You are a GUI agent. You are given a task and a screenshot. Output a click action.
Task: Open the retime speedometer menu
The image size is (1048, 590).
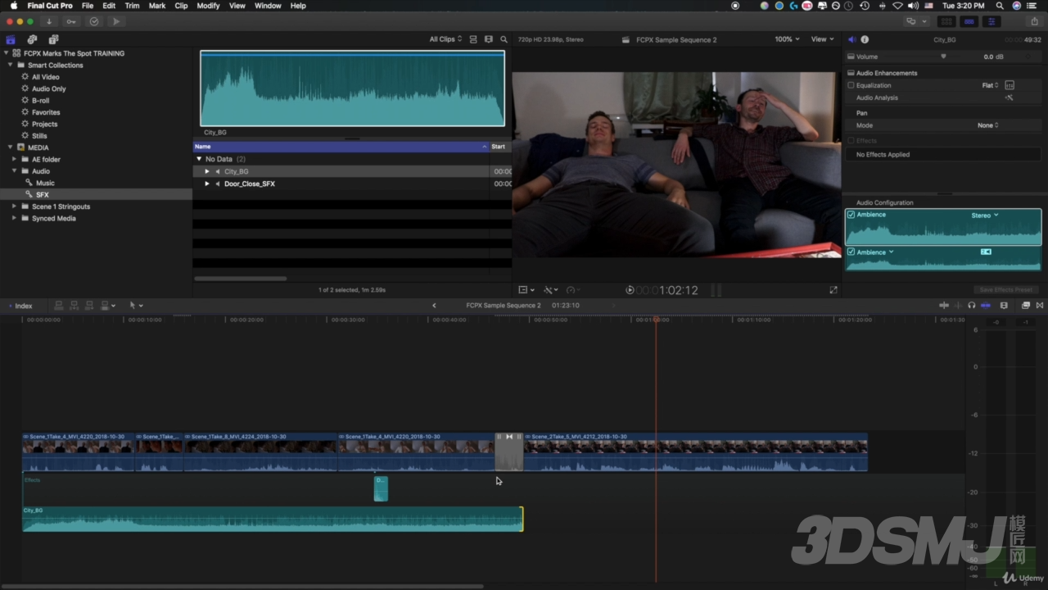coord(572,290)
